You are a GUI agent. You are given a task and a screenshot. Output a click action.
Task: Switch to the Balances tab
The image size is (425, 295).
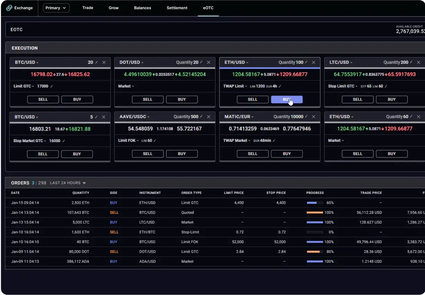[142, 8]
